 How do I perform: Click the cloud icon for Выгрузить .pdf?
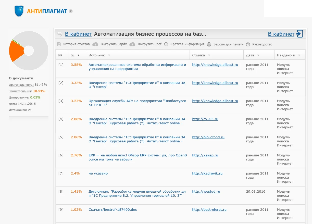pyautogui.click(x=132, y=44)
